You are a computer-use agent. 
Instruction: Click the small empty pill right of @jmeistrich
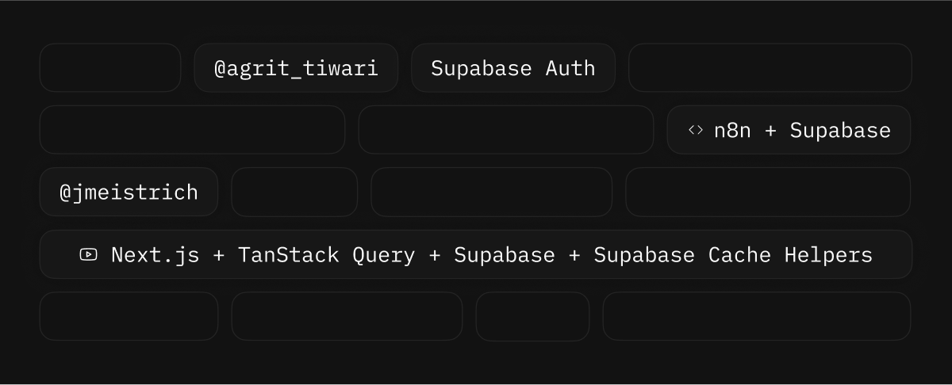(294, 192)
